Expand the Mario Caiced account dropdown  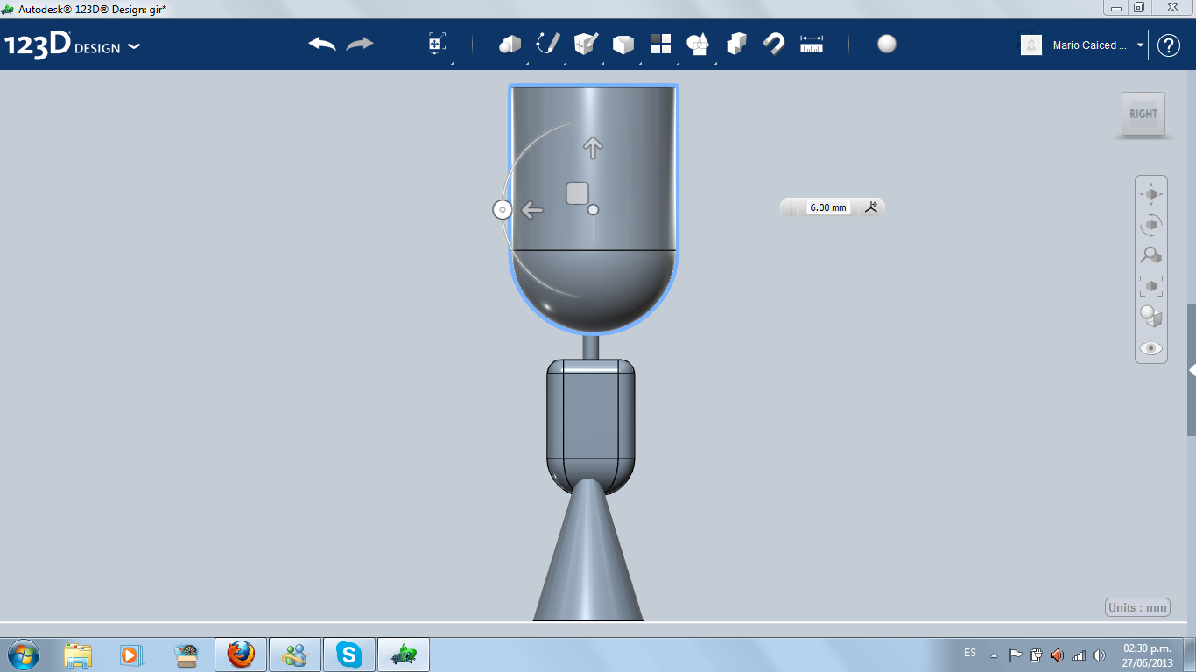(1140, 45)
